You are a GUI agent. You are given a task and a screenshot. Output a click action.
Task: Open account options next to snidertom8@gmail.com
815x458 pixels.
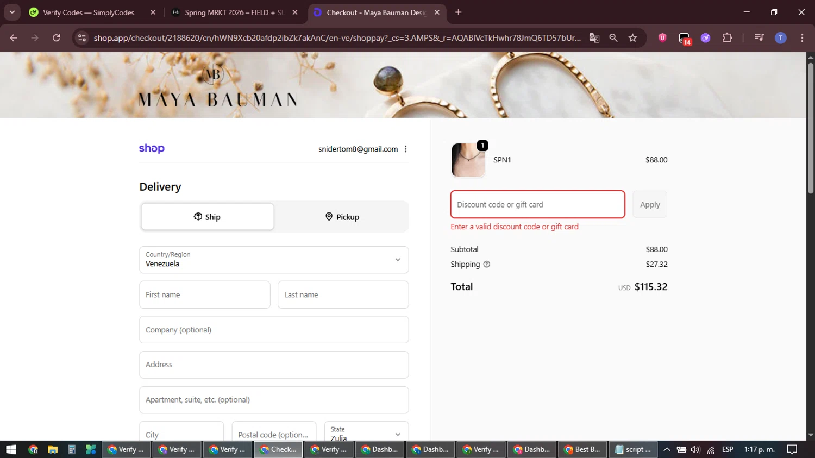click(405, 149)
